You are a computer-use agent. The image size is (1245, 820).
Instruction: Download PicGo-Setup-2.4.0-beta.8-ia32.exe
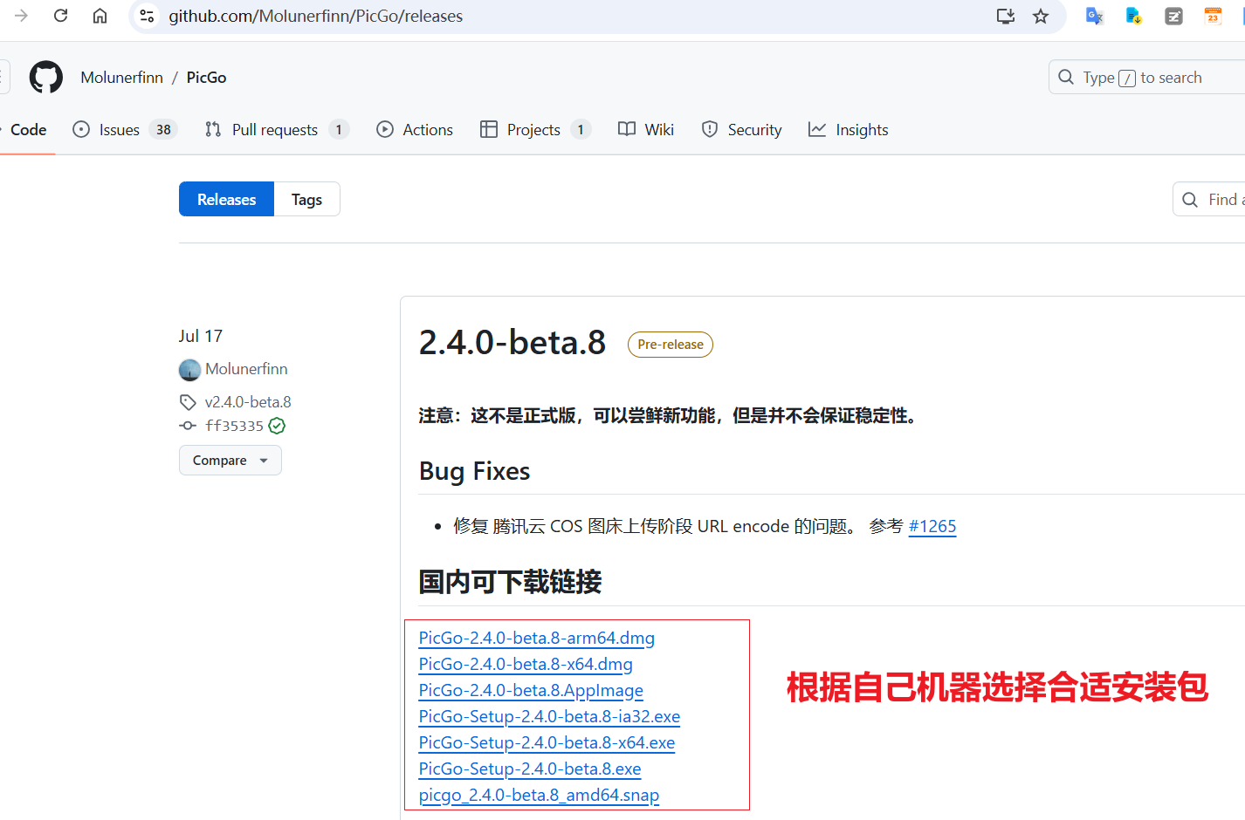click(549, 716)
